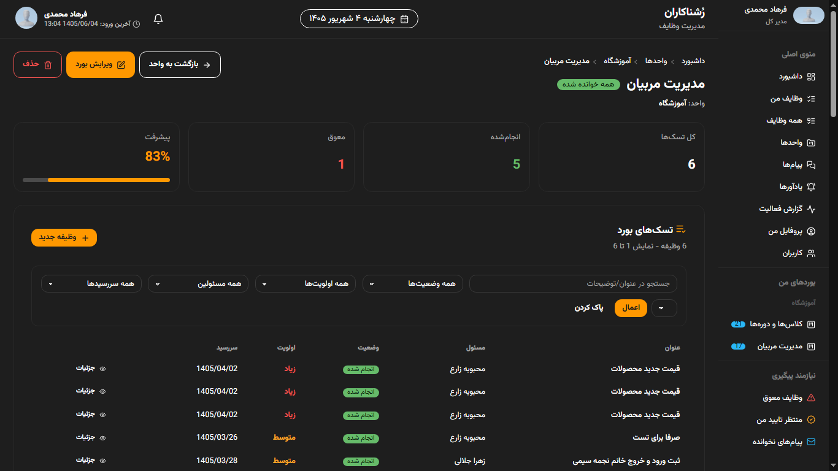Screen dimensions: 838x471
Task: Open همه وظایف in sidebar
Action: point(791,121)
